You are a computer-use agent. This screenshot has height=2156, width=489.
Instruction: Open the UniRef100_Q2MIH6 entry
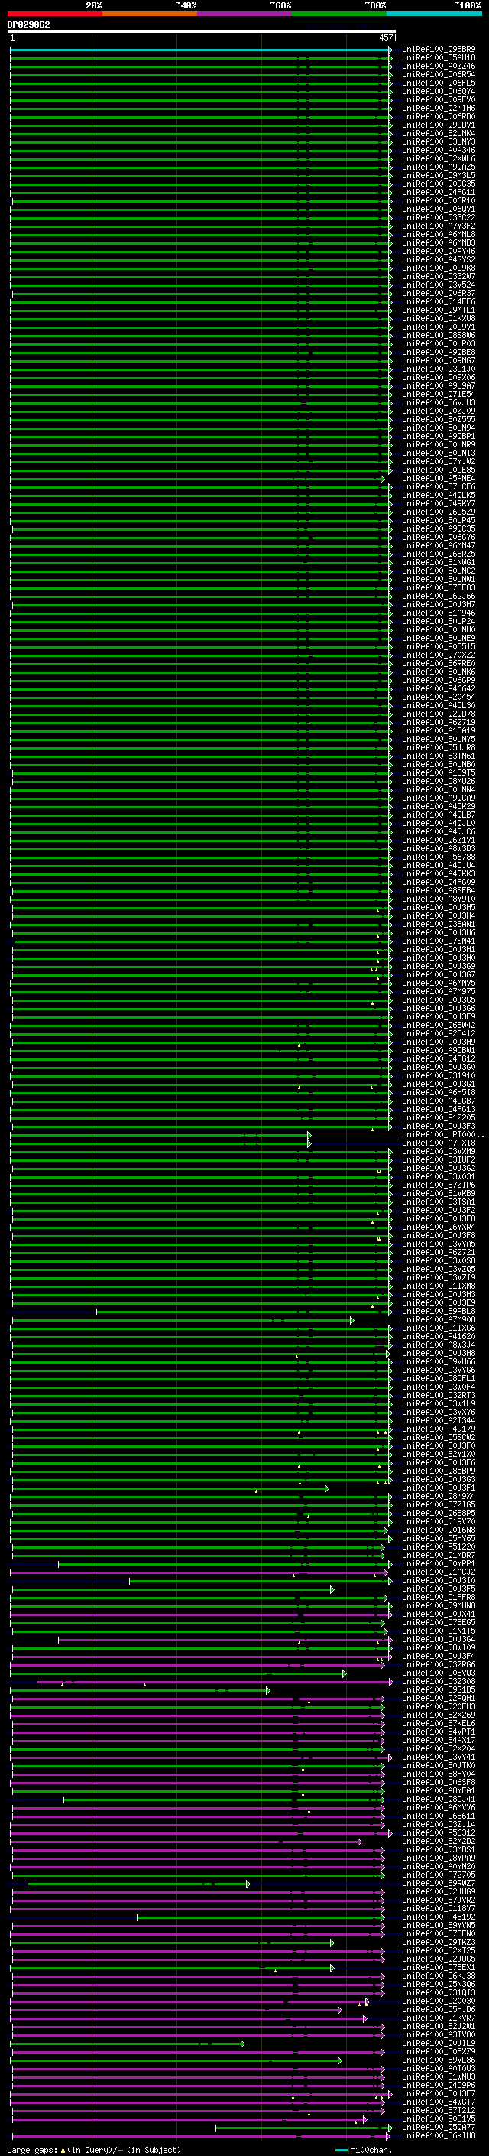439,108
